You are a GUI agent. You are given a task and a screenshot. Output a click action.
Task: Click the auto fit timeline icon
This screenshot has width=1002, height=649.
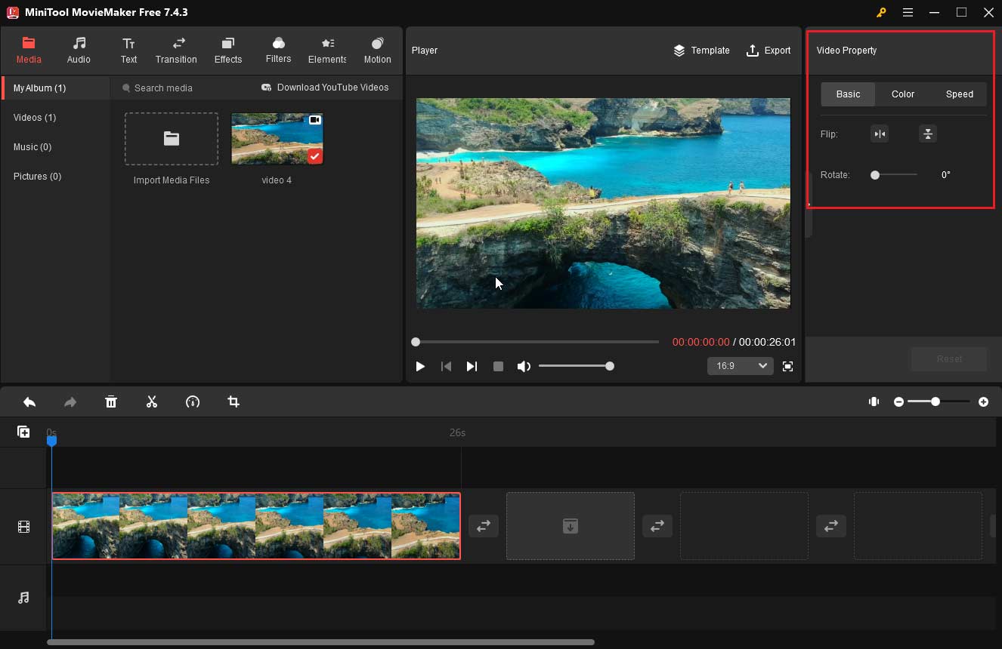click(x=874, y=402)
